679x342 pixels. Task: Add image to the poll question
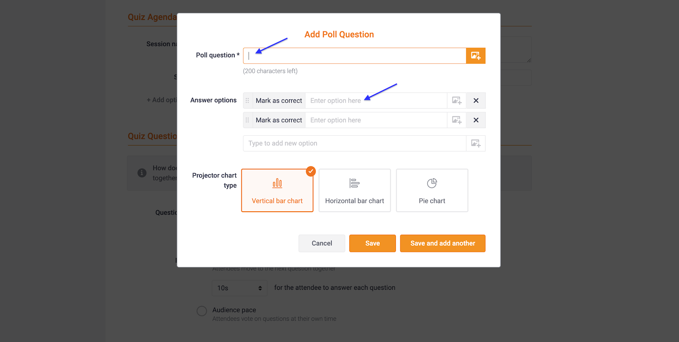tap(475, 56)
